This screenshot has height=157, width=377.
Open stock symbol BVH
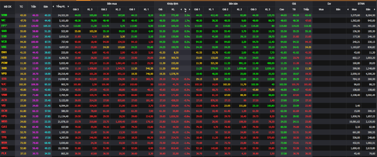[4, 52]
